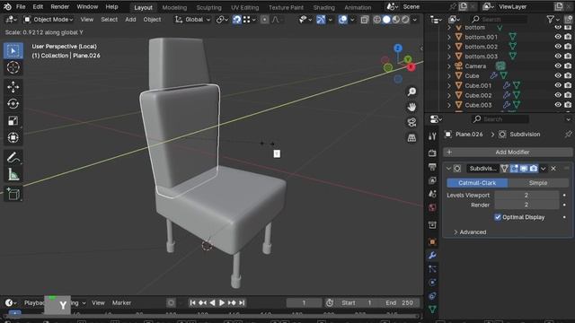Open the File menu
The height and width of the screenshot is (323, 575).
pyautogui.click(x=21, y=7)
